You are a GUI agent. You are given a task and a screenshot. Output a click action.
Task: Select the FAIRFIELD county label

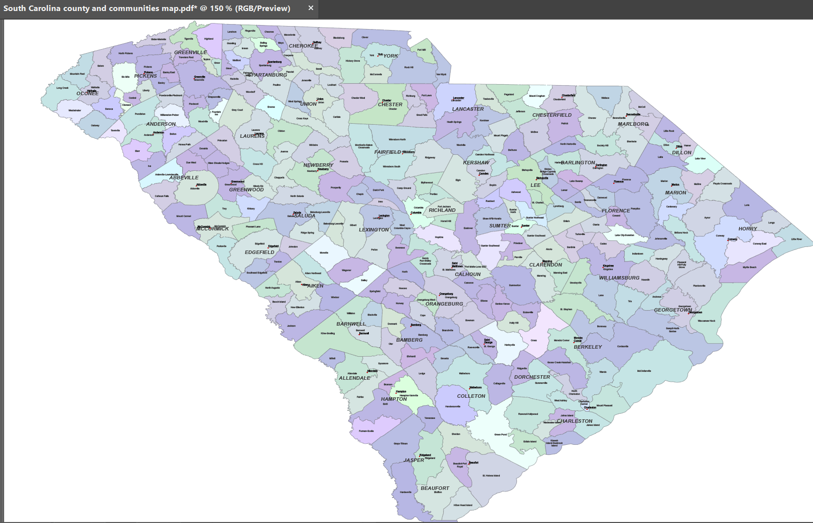pyautogui.click(x=388, y=152)
